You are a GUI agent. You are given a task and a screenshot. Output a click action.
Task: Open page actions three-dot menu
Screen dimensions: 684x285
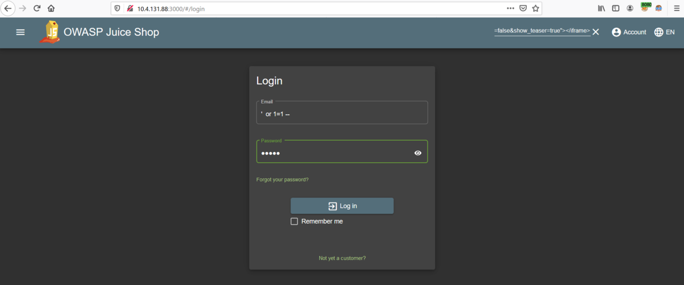coord(510,9)
